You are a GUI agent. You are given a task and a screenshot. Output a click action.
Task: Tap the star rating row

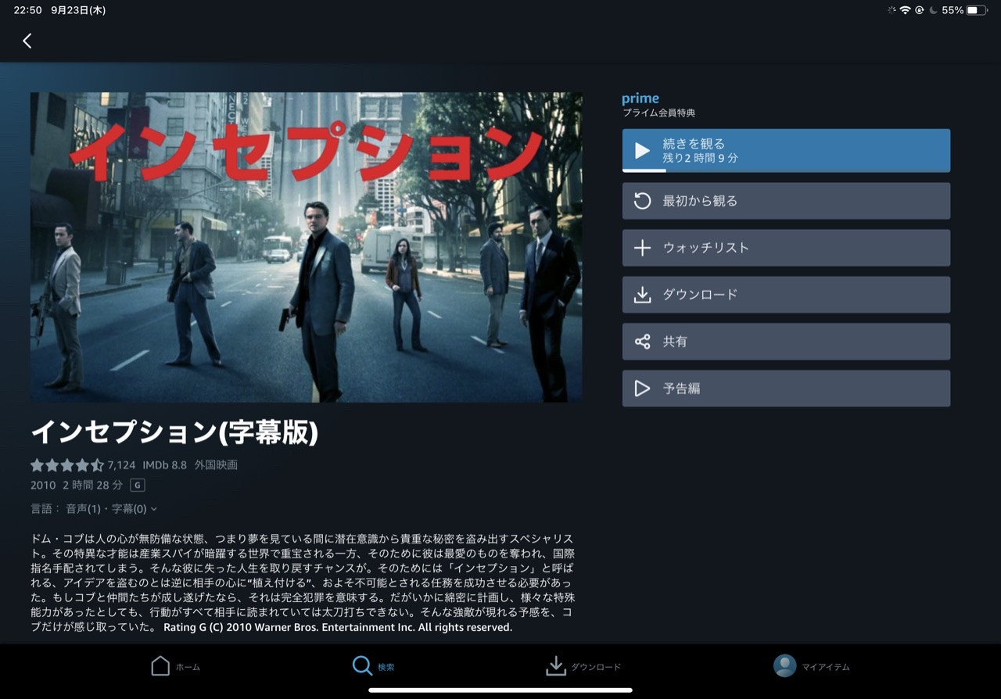click(x=67, y=465)
